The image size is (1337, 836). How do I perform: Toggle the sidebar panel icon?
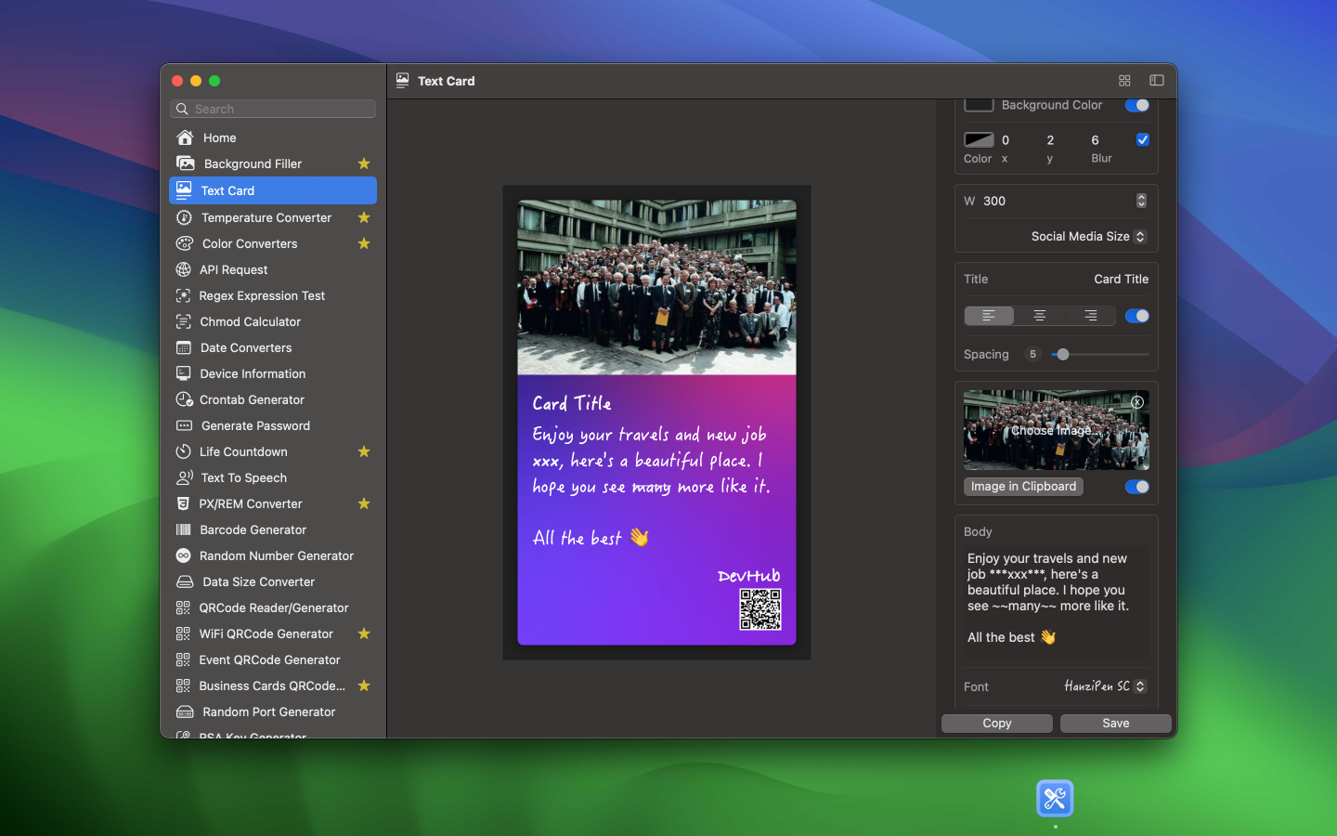pyautogui.click(x=1156, y=81)
